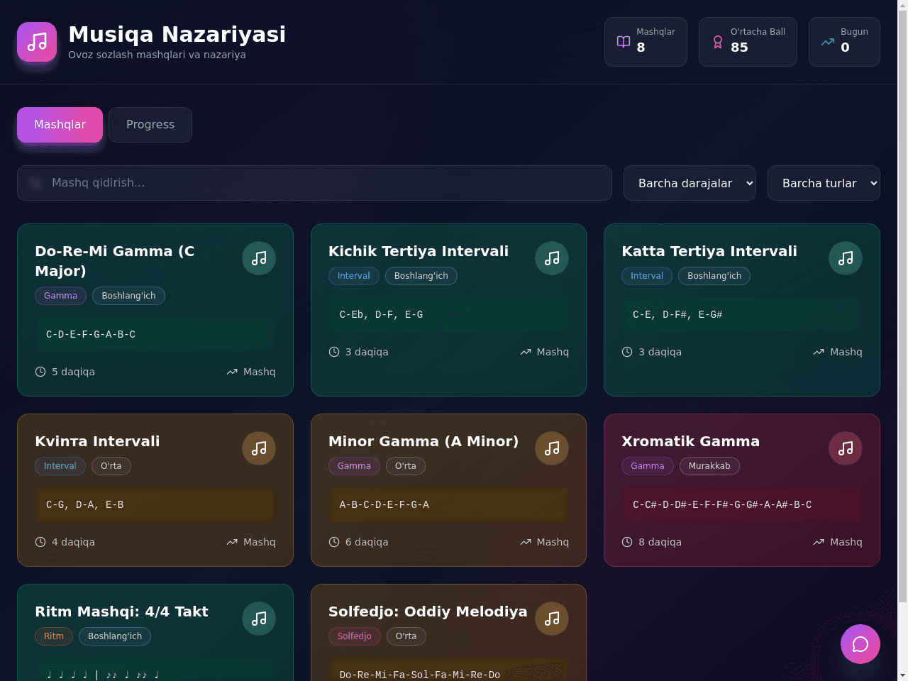The image size is (908, 681).
Task: Open the chat bubble floating button
Action: coord(860,644)
